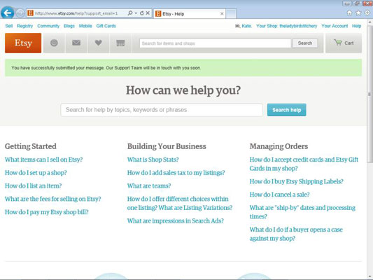
Task: Click the browser forward arrow button
Action: [x=20, y=13]
